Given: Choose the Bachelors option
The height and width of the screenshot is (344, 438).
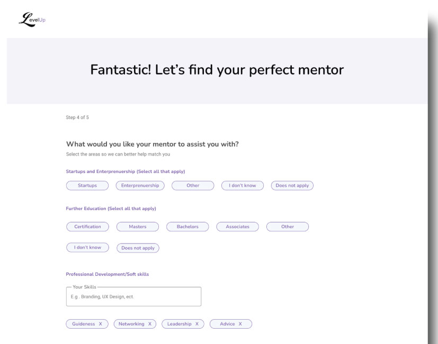Looking at the screenshot, I should pos(187,227).
